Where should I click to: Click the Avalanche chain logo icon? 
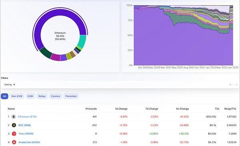[14, 142]
